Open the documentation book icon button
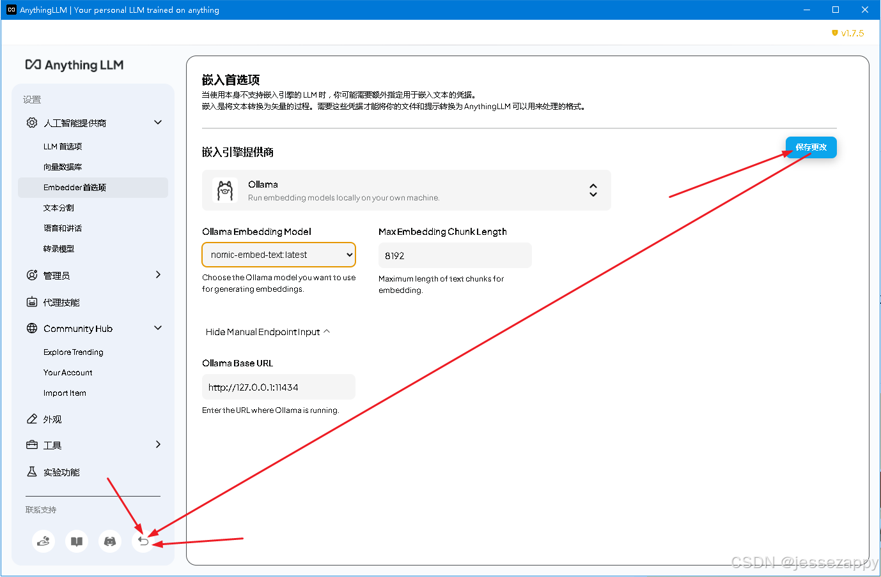 pos(77,542)
